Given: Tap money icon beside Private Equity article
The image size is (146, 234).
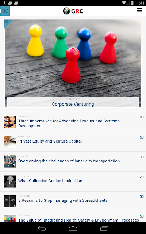Looking at the screenshot, I should pyautogui.click(x=142, y=137).
